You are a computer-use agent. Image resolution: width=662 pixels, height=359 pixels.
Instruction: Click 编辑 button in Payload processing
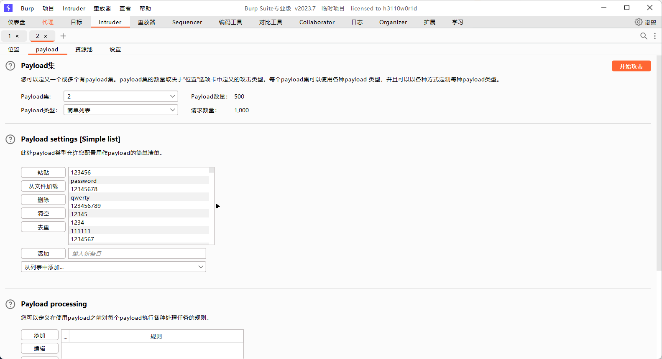click(x=40, y=348)
